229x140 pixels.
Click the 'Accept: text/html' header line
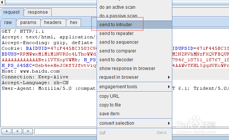click(x=49, y=37)
